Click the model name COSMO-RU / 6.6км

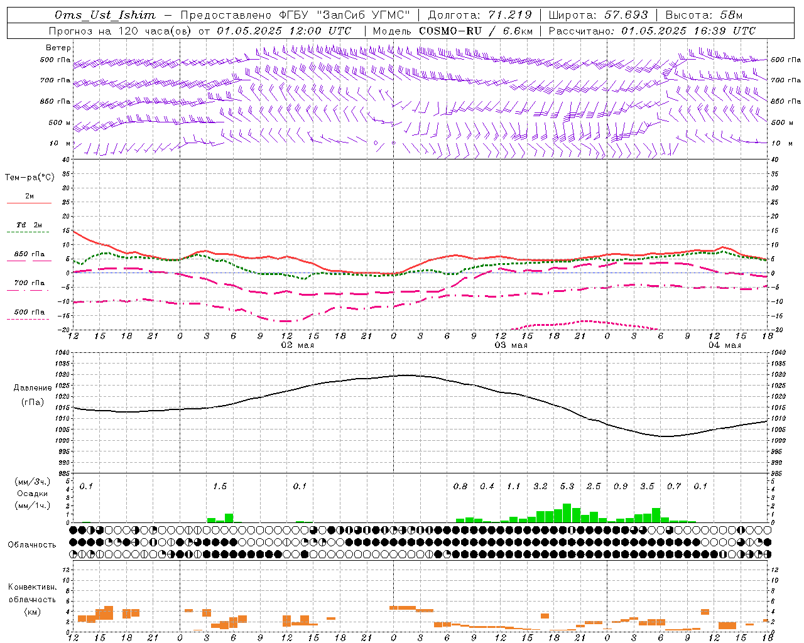[x=475, y=31]
